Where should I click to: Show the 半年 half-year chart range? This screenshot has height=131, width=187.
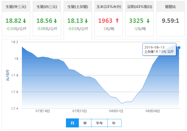pyautogui.click(x=99, y=123)
